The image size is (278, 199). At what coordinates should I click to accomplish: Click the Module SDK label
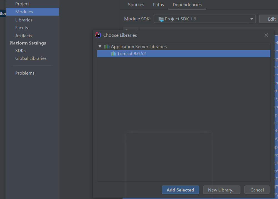tap(137, 19)
